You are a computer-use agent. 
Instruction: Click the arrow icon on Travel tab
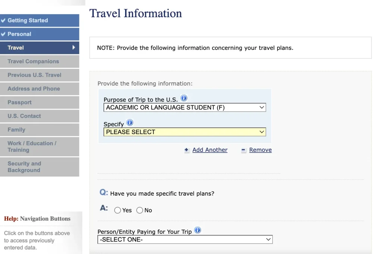coord(74,48)
